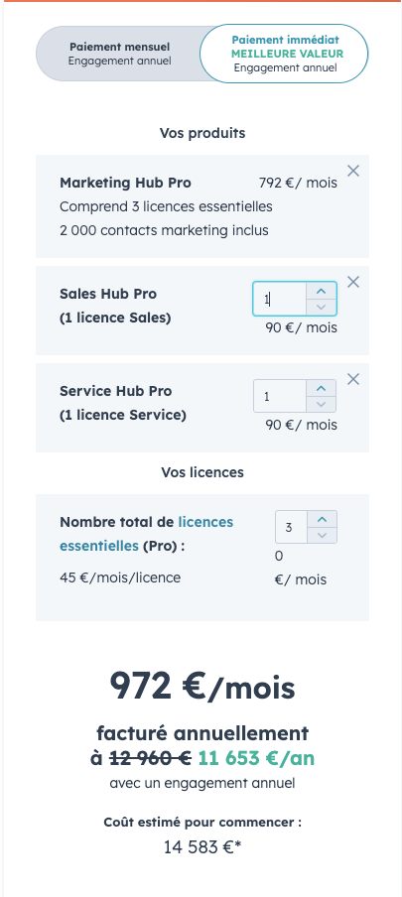
Task: Click the 14 583 €* estimated cost
Action: tap(202, 846)
